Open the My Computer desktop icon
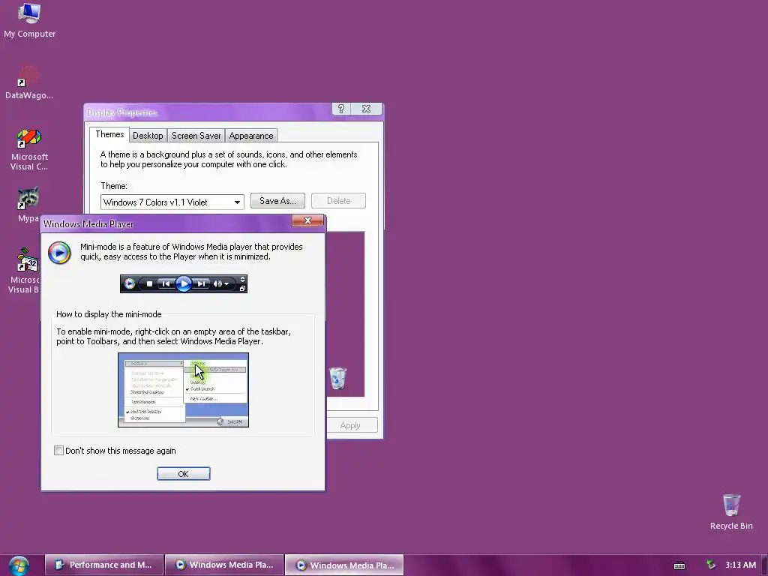768x576 pixels. [29, 19]
